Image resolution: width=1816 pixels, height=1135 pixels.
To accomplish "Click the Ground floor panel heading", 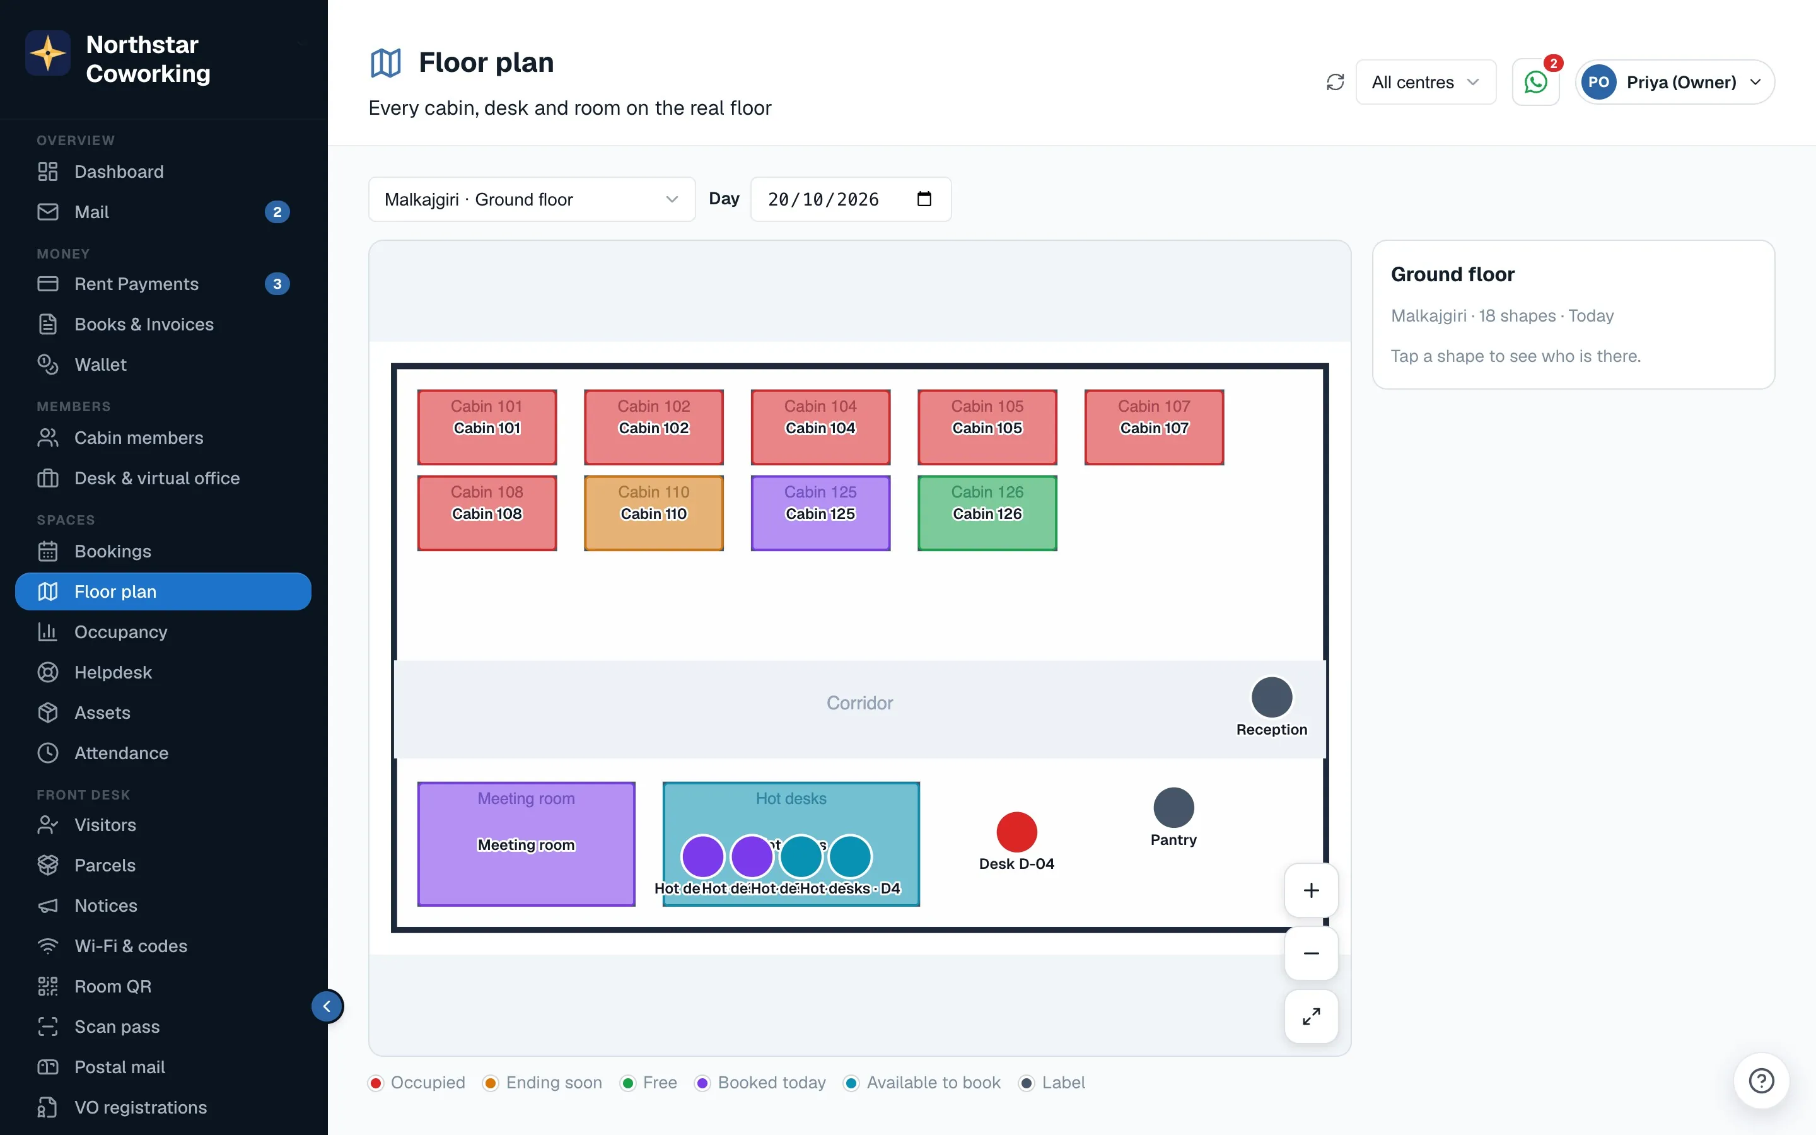I will 1453,275.
